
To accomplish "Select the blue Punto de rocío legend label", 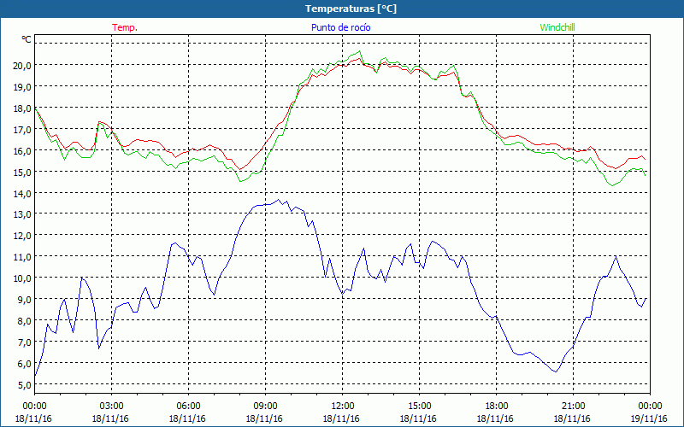I will [x=340, y=27].
